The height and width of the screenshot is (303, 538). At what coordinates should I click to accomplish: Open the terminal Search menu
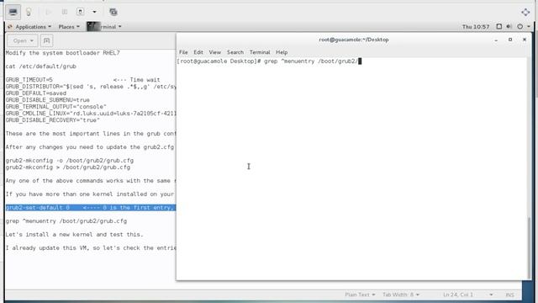point(235,52)
